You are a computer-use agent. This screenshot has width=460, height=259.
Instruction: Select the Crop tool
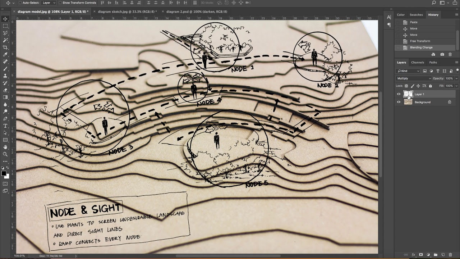[5, 47]
